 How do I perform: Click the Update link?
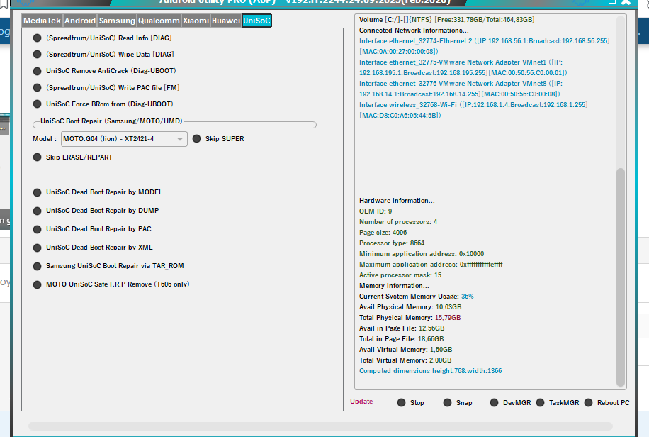[x=361, y=402]
